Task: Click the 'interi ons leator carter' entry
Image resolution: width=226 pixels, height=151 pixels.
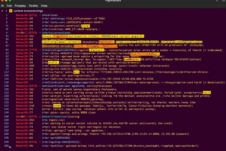Action: 82,127
